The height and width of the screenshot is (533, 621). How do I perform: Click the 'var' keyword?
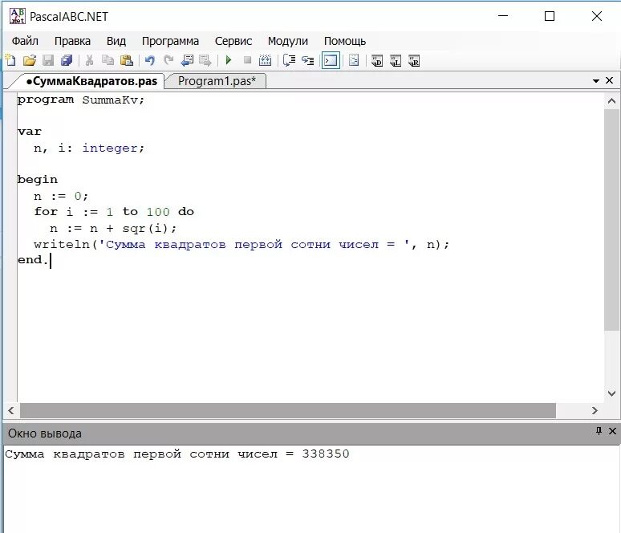[x=30, y=132]
